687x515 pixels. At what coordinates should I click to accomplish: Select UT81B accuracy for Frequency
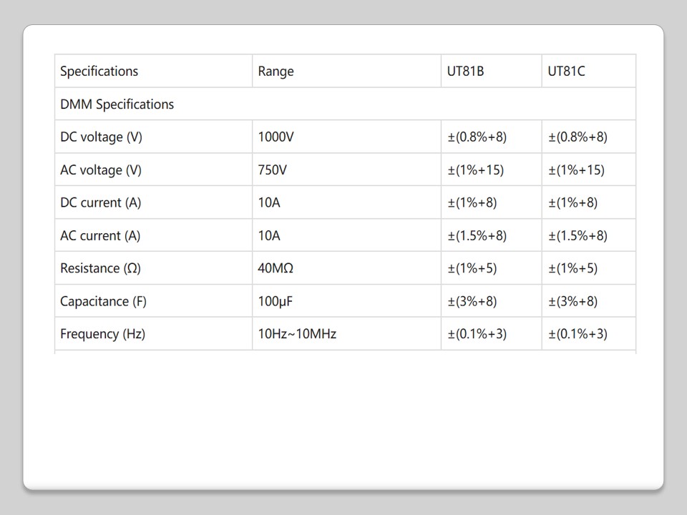[x=477, y=334]
